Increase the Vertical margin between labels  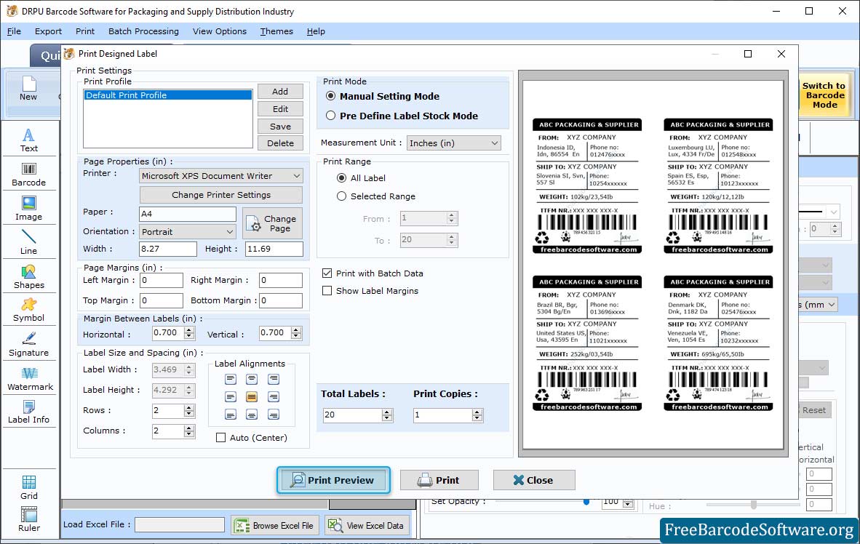coord(296,330)
